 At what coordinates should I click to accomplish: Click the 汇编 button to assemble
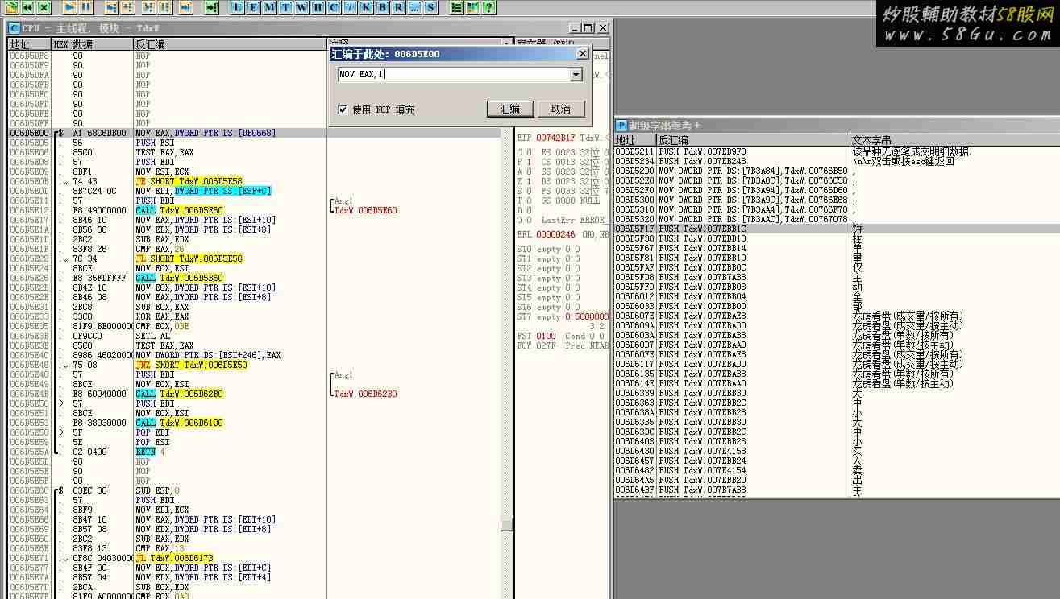509,109
